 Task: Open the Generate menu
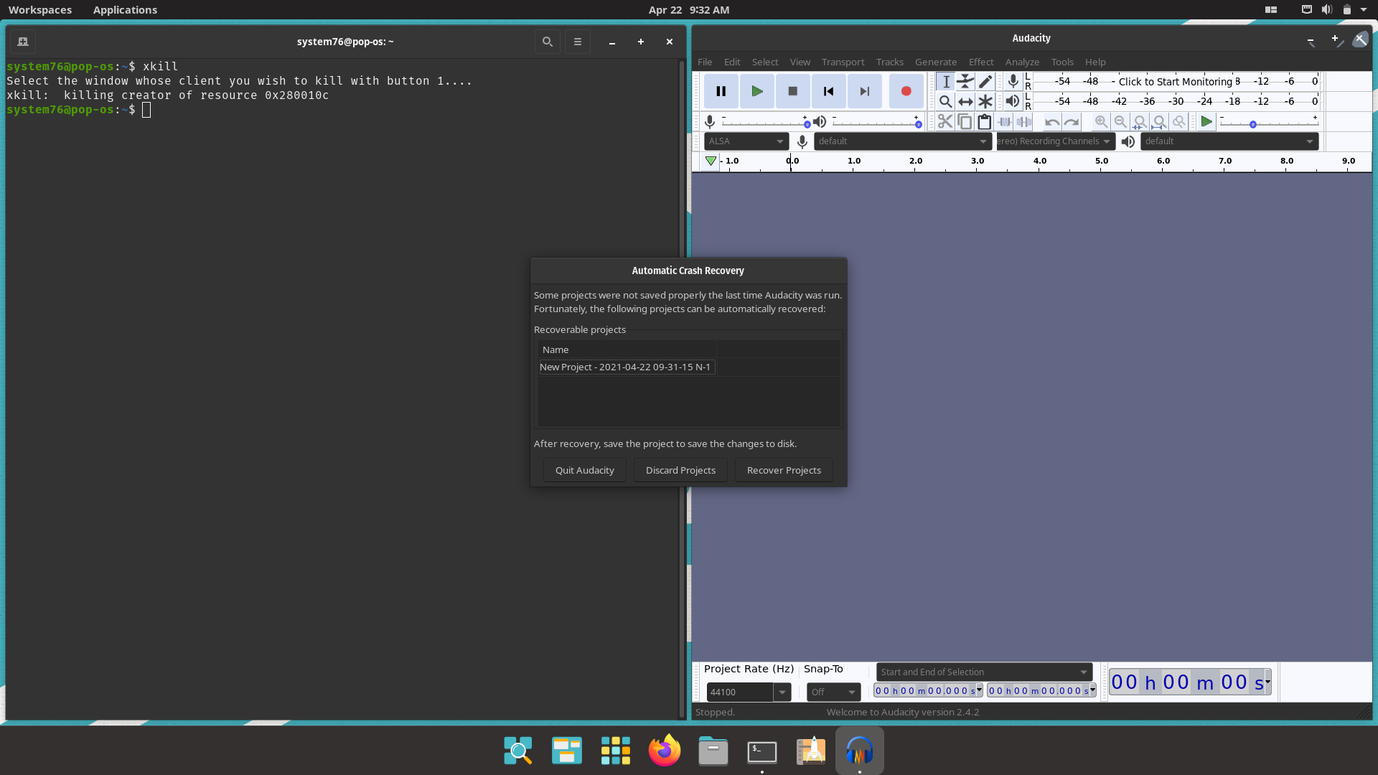click(935, 62)
